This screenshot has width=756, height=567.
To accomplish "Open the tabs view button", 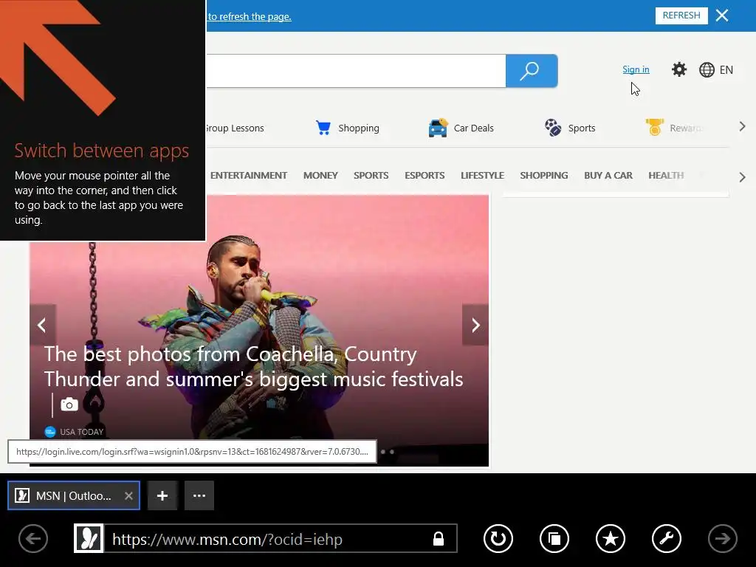I will pos(554,538).
